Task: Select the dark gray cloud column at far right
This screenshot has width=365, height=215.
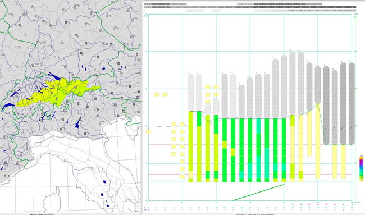Action: pyautogui.click(x=352, y=103)
